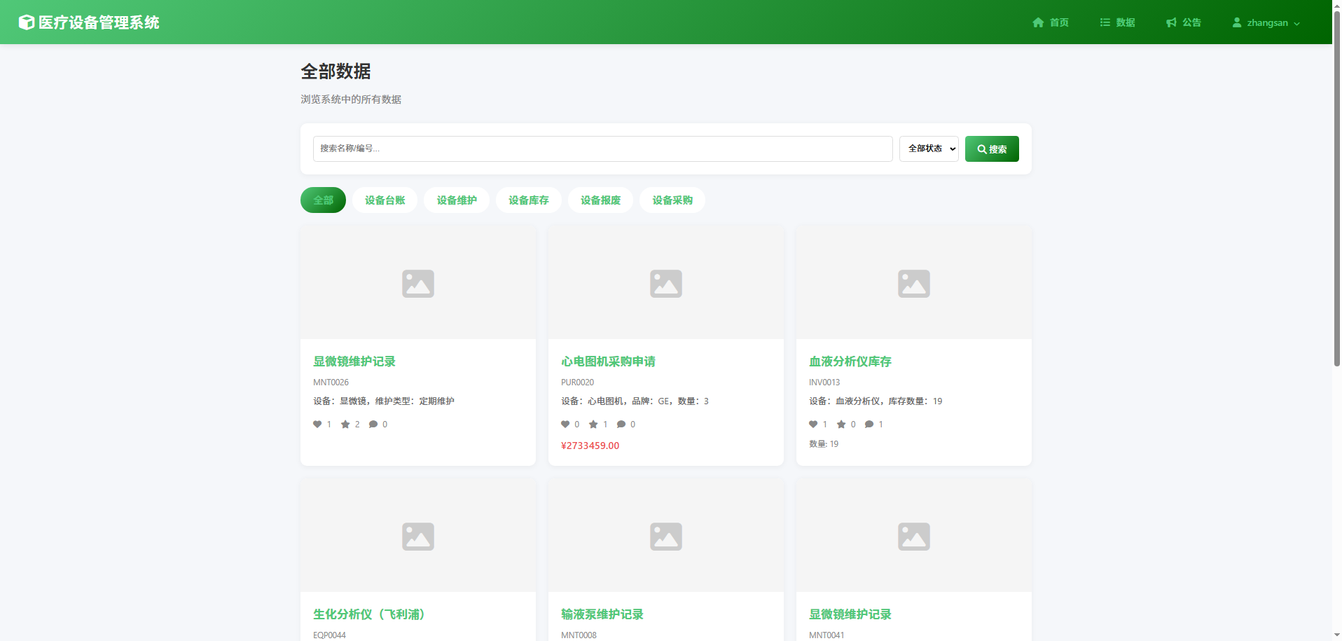Click the 全部数据 page heading
This screenshot has width=1342, height=641.
(x=335, y=71)
